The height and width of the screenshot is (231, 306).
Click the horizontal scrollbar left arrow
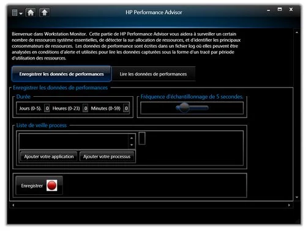point(13,205)
